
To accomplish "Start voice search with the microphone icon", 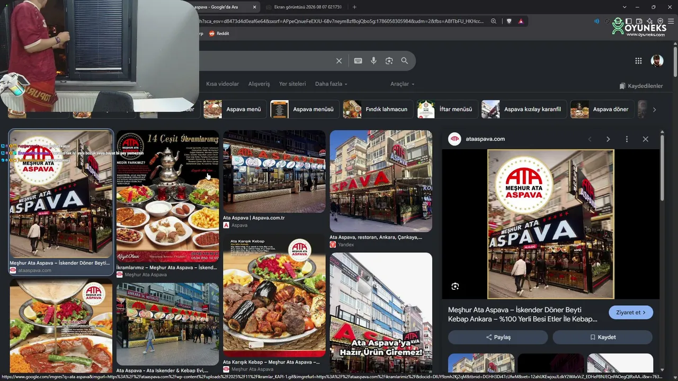I will (373, 61).
